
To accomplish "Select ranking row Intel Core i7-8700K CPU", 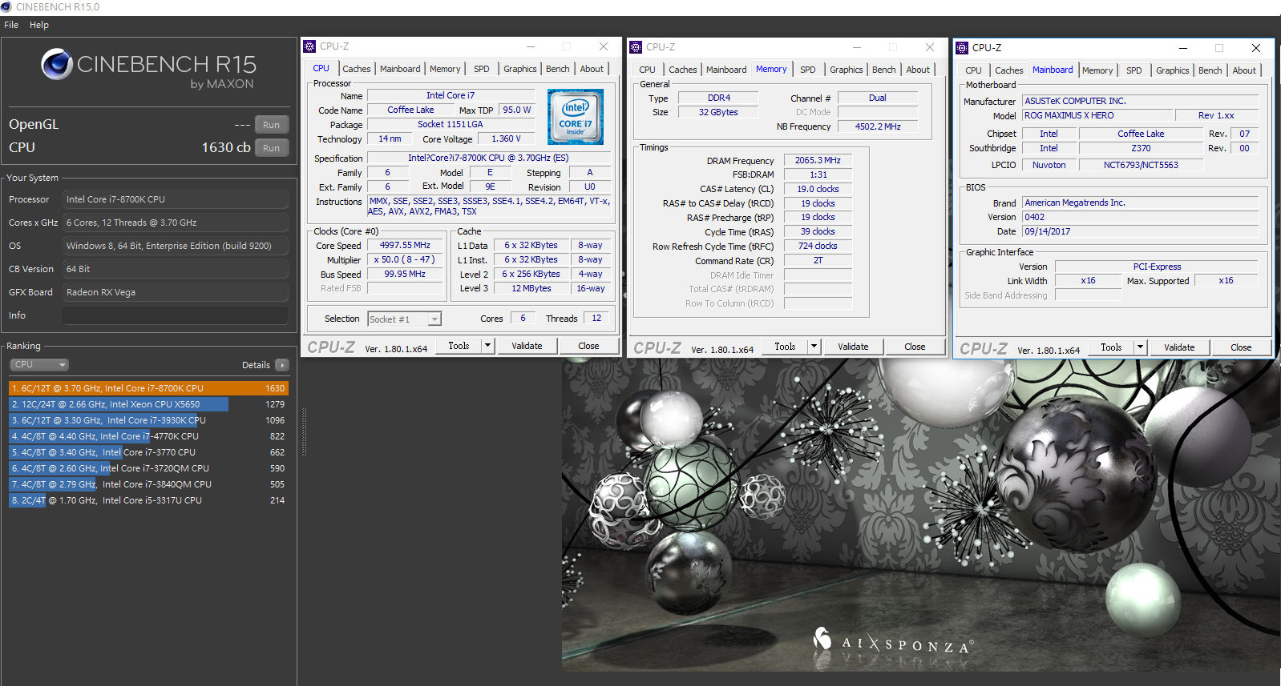I will click(x=148, y=388).
